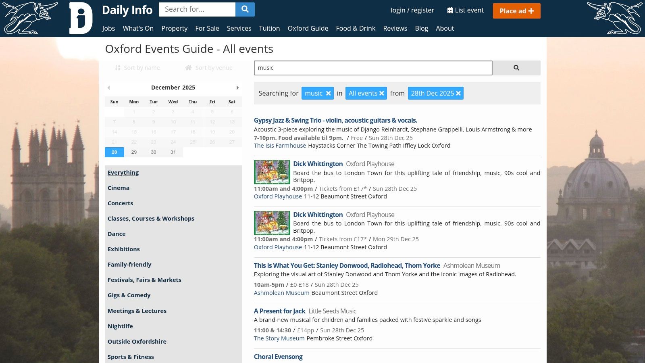Switch to the Food & Drink menu item
The width and height of the screenshot is (645, 363).
click(x=356, y=28)
